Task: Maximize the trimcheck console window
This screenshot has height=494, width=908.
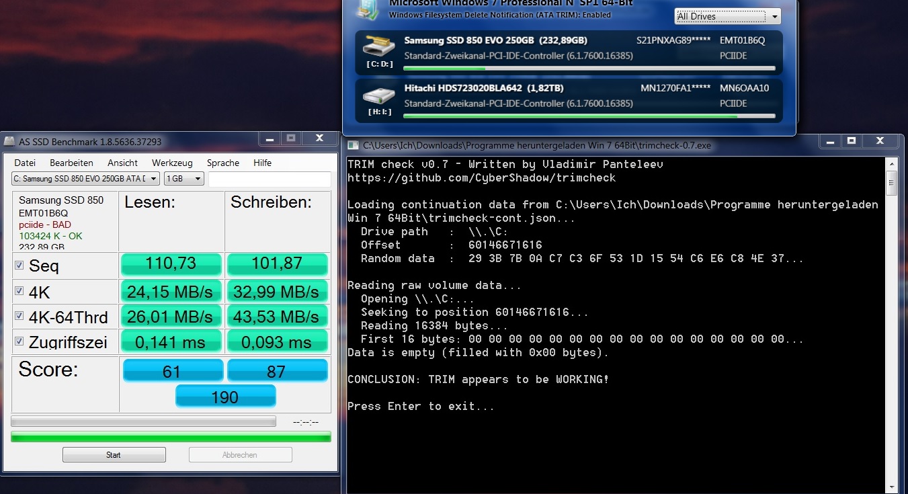Action: coord(851,140)
